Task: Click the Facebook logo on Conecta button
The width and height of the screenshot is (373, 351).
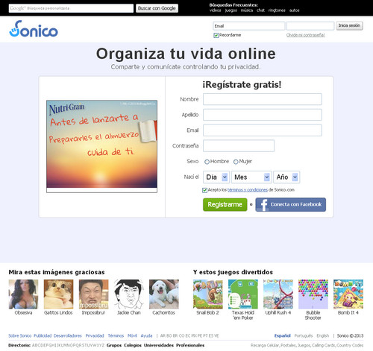Action: 263,205
